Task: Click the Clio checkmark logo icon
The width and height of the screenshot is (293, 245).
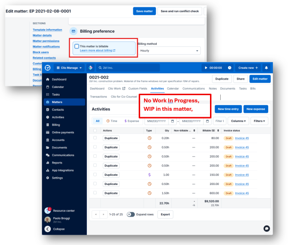Action: (x=48, y=68)
